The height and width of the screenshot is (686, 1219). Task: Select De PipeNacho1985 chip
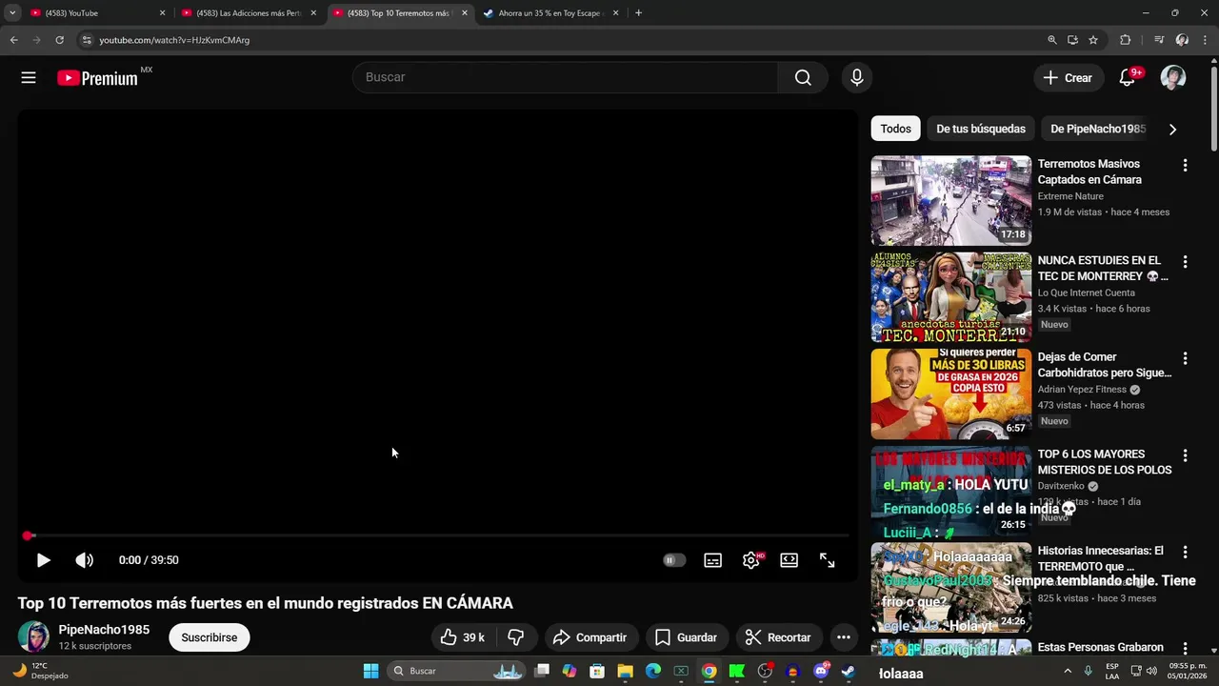pos(1097,129)
